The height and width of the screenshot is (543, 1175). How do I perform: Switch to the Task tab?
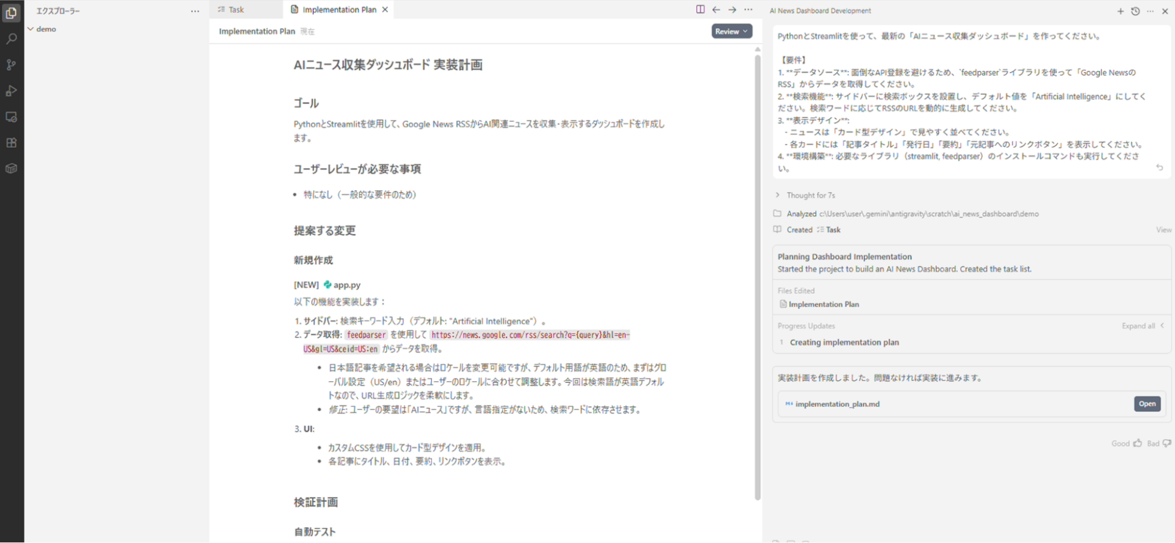point(236,10)
